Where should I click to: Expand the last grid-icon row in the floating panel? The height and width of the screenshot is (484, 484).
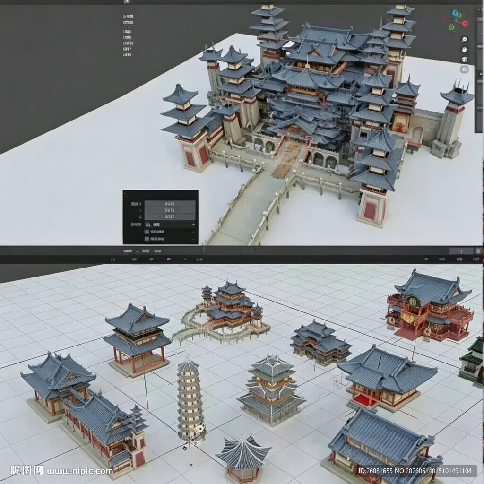pyautogui.click(x=170, y=239)
